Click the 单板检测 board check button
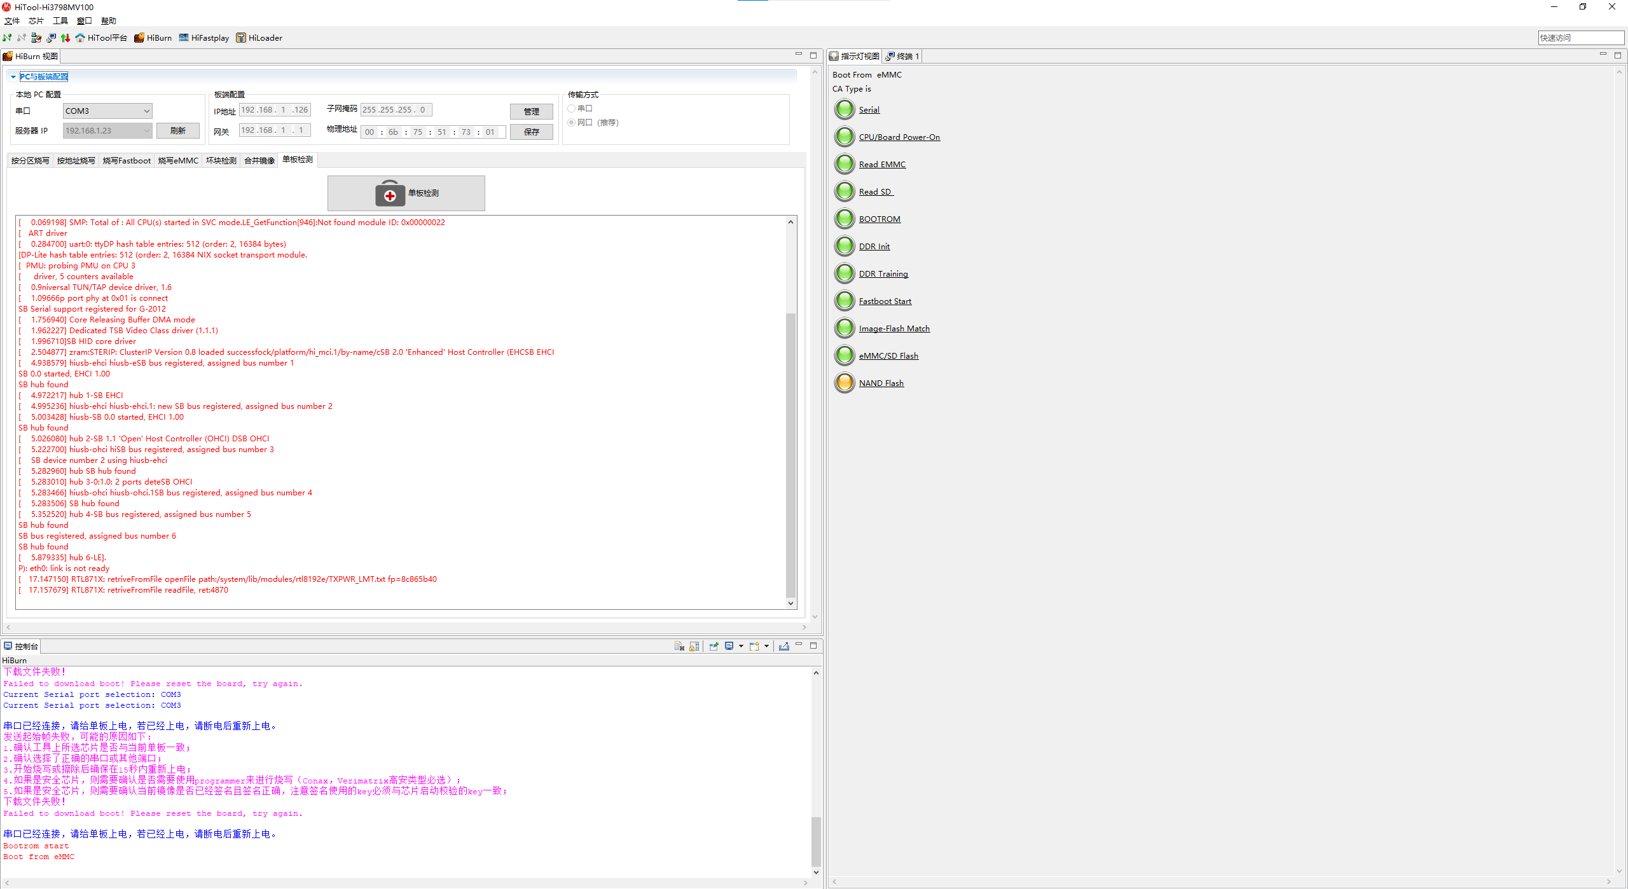This screenshot has height=889, width=1628. (406, 193)
